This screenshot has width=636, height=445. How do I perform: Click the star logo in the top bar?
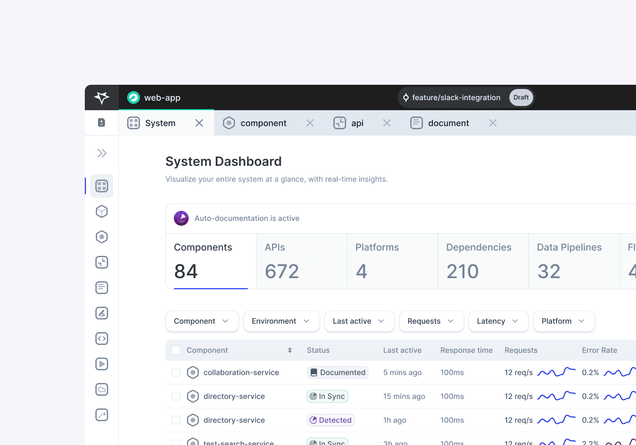(x=102, y=97)
